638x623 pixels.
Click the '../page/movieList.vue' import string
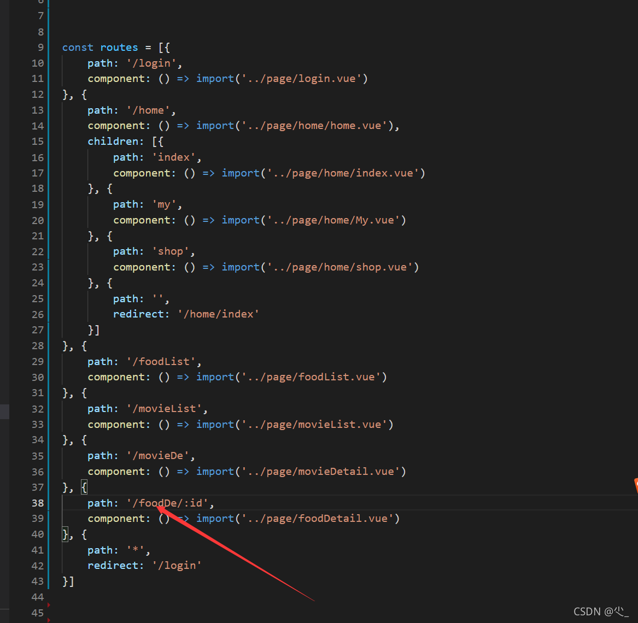314,425
